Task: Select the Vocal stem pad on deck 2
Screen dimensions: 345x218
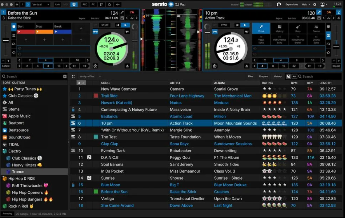Action: pos(261,28)
